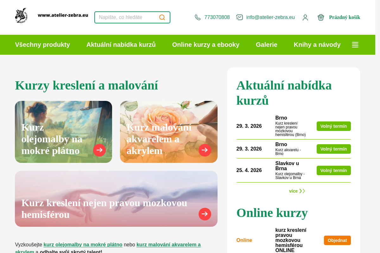Click the info@atelier-zebra.eu email link
This screenshot has height=253, width=380.
click(x=270, y=17)
